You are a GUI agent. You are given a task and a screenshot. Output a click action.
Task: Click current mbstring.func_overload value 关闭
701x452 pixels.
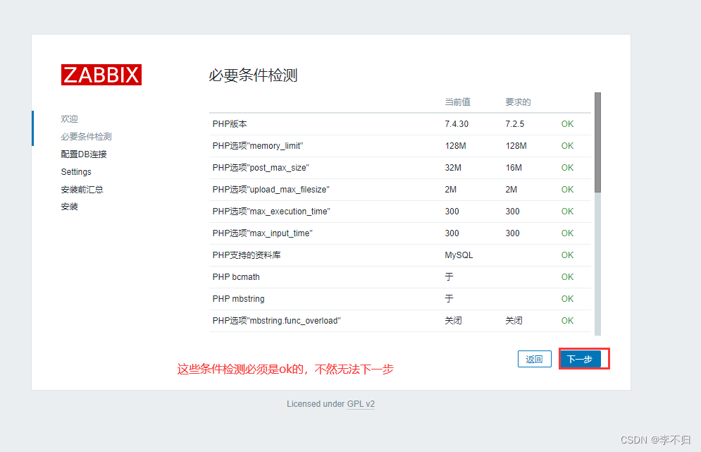click(453, 321)
